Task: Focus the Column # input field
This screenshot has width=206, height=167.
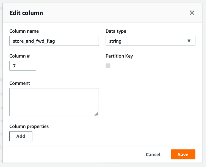Action: click(23, 66)
